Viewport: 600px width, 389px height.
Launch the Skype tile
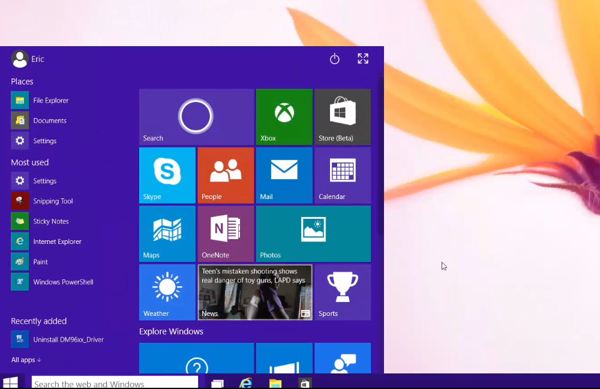(167, 176)
